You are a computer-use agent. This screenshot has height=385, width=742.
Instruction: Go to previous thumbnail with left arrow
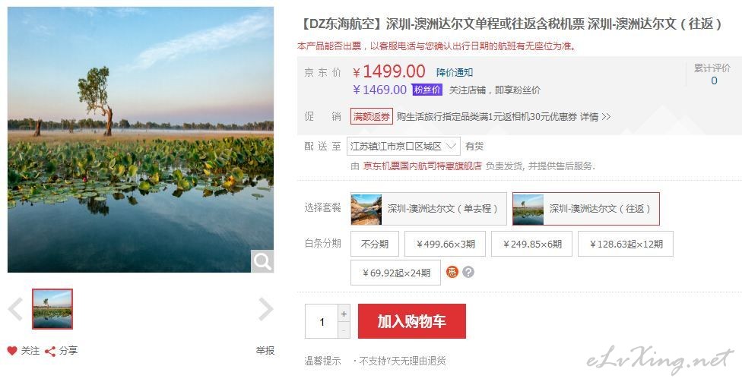tap(16, 309)
